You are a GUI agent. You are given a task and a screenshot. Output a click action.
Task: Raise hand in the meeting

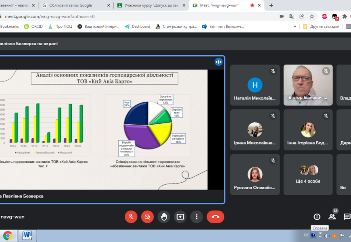coord(164,217)
